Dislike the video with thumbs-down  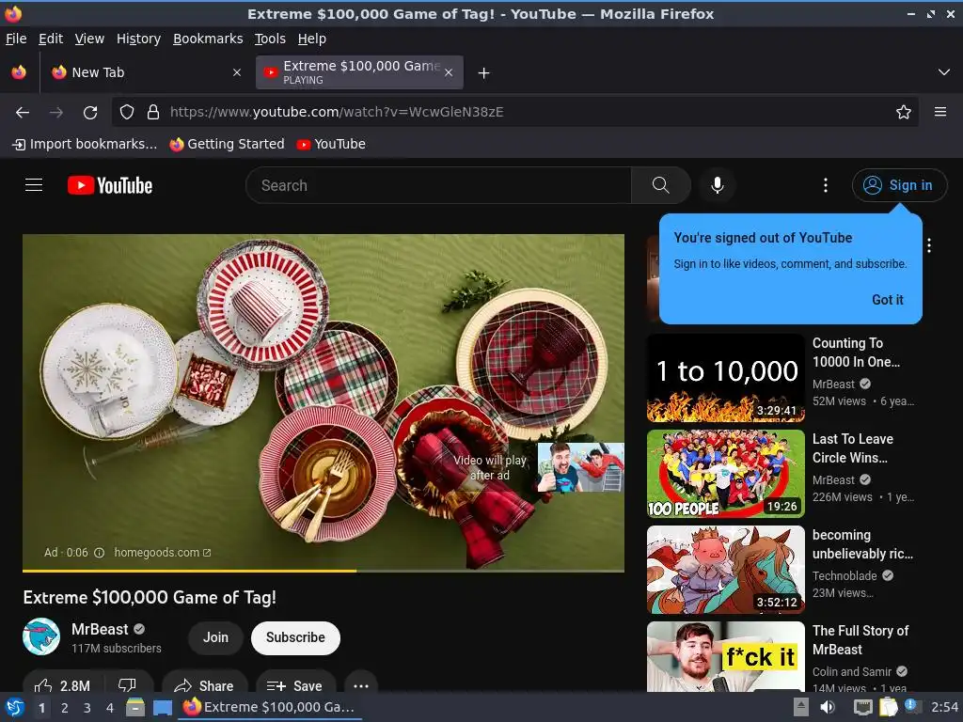pos(127,685)
